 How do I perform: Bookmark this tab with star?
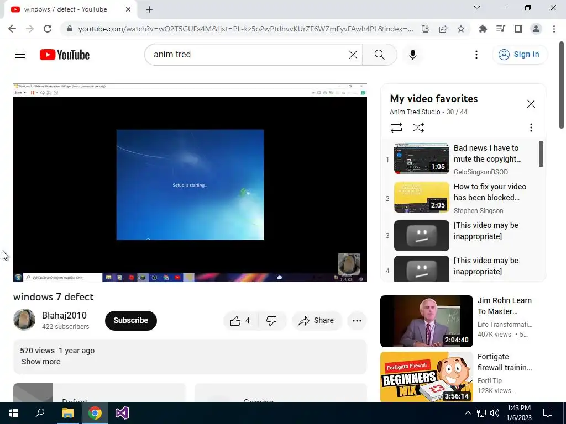click(x=461, y=29)
